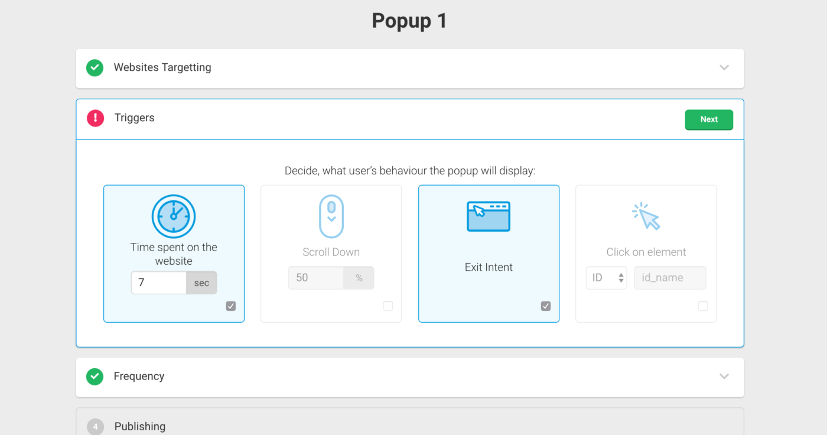Image resolution: width=827 pixels, height=435 pixels.
Task: Click the Exit Intent browser window icon
Action: tap(489, 216)
